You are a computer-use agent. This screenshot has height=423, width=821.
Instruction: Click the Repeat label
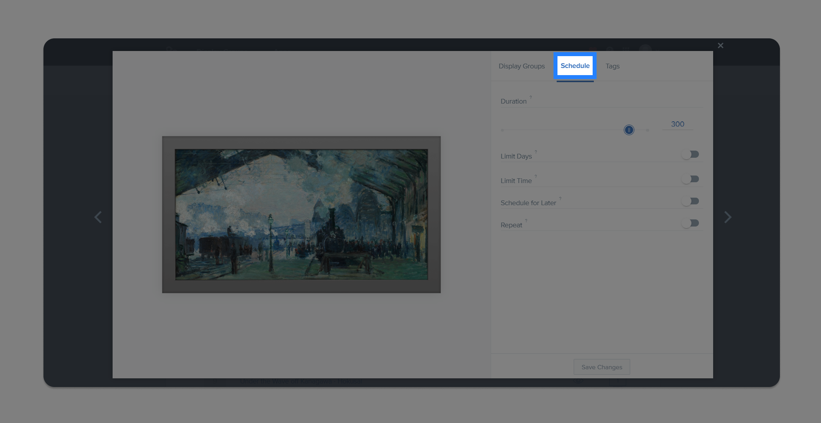511,225
